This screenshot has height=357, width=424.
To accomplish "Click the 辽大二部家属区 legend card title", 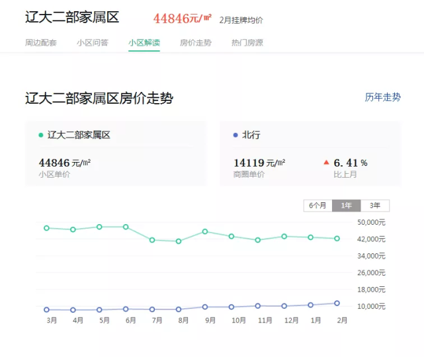I will tap(79, 135).
